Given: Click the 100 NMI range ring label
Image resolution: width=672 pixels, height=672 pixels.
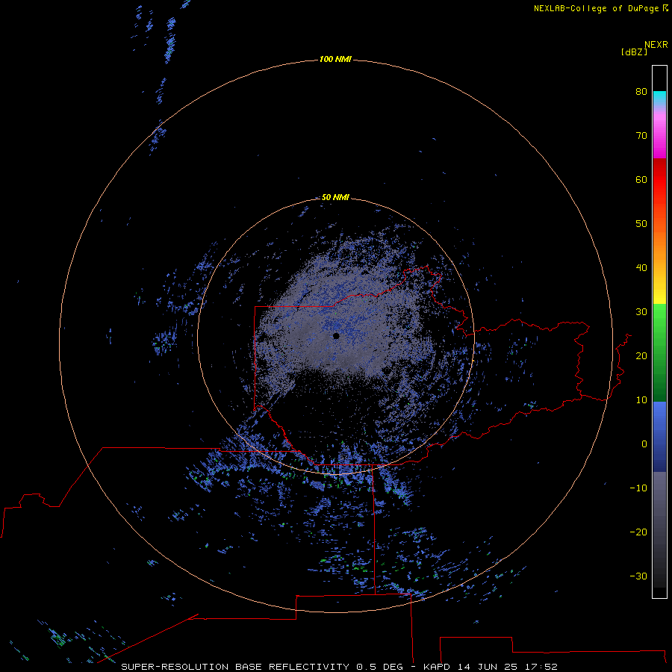Looking at the screenshot, I should (335, 59).
